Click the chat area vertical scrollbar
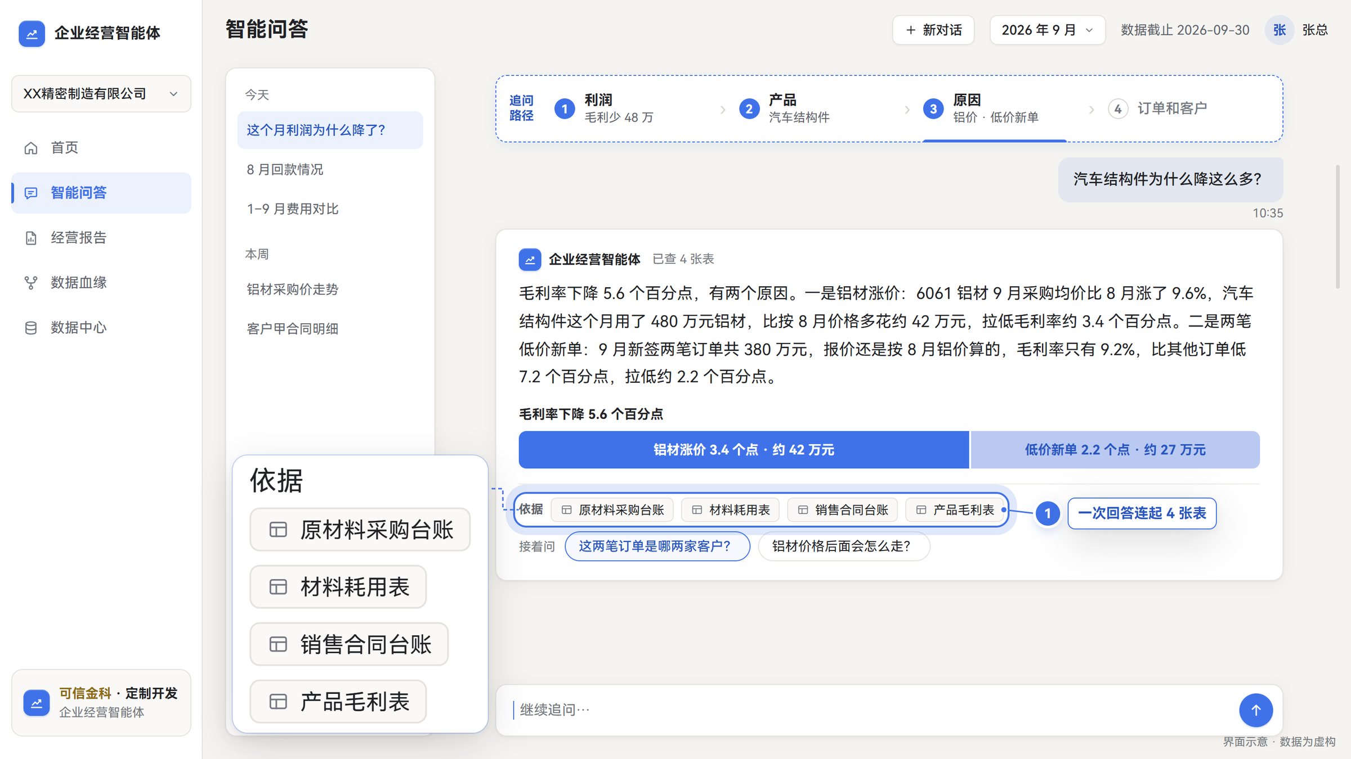The image size is (1351, 759). tap(1337, 227)
